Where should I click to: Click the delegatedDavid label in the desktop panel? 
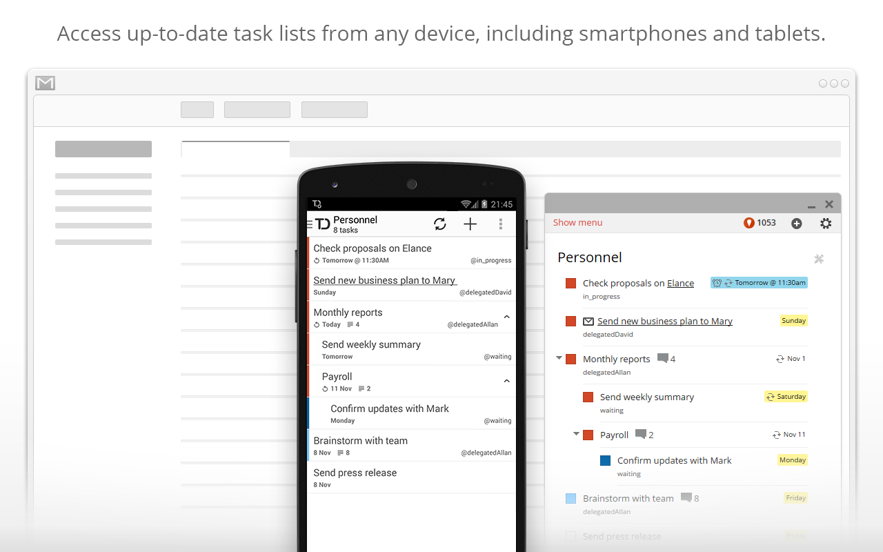click(608, 335)
